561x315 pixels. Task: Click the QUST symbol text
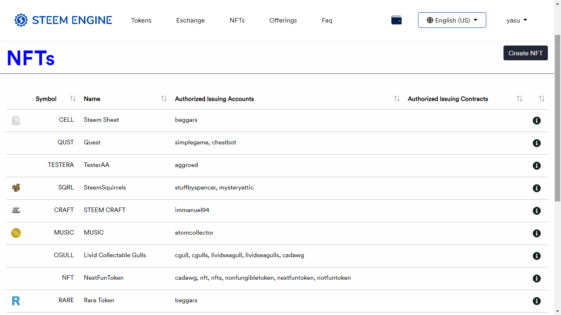pos(66,142)
